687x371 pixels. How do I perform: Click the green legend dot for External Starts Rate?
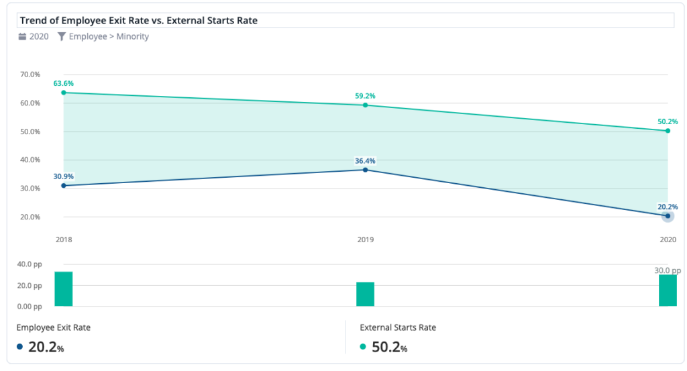[x=363, y=346]
